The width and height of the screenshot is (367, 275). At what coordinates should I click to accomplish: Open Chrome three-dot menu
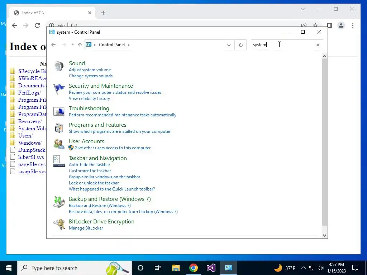coord(353,25)
